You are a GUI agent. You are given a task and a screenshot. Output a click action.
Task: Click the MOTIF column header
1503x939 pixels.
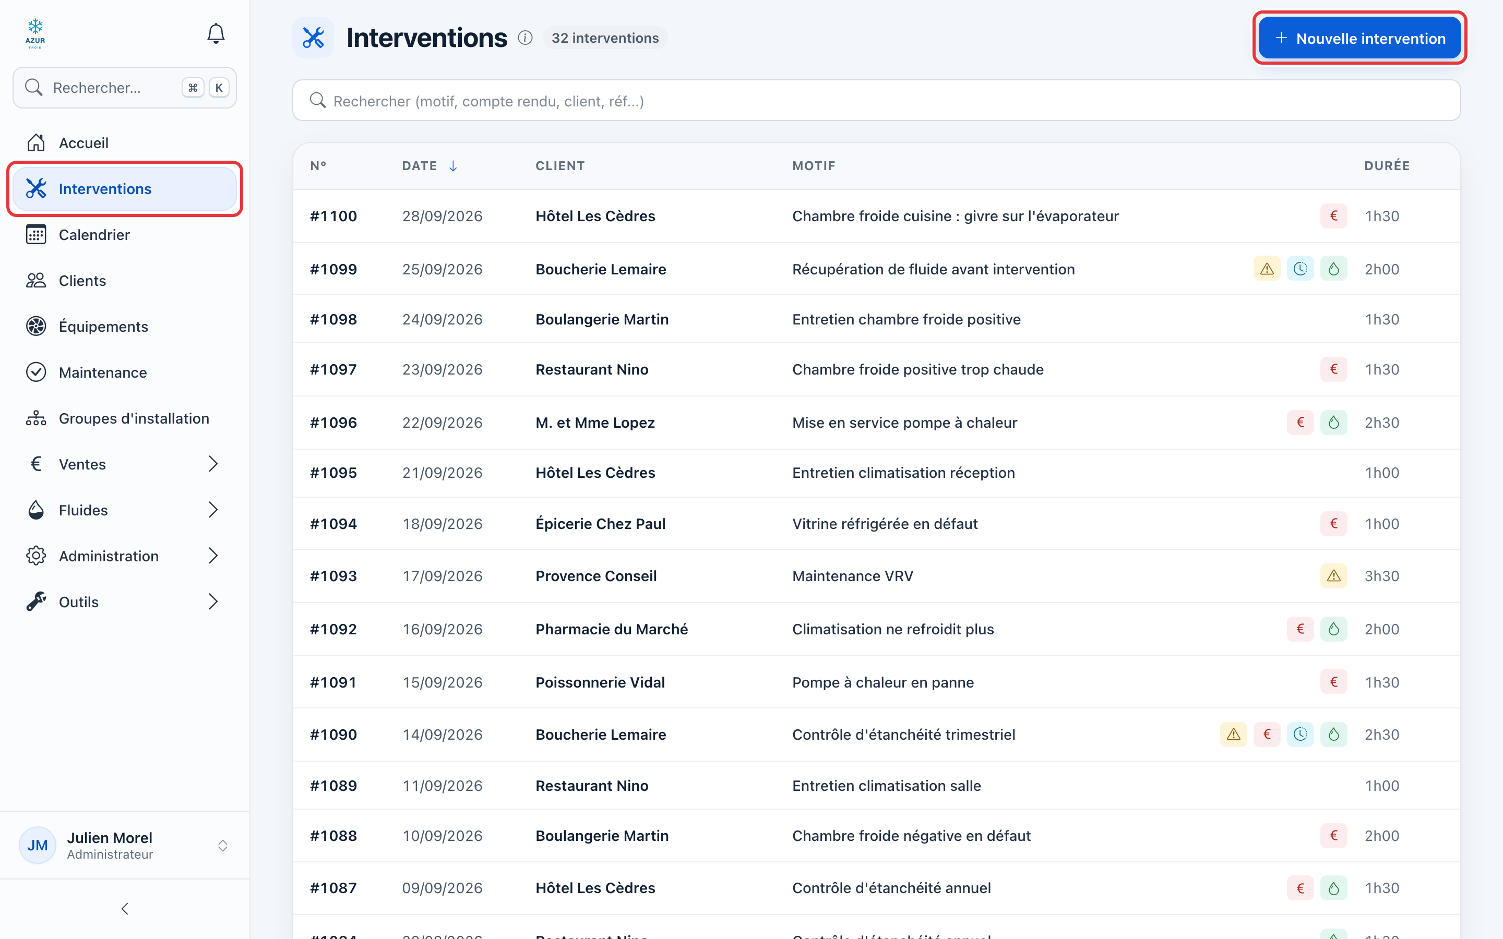814,166
